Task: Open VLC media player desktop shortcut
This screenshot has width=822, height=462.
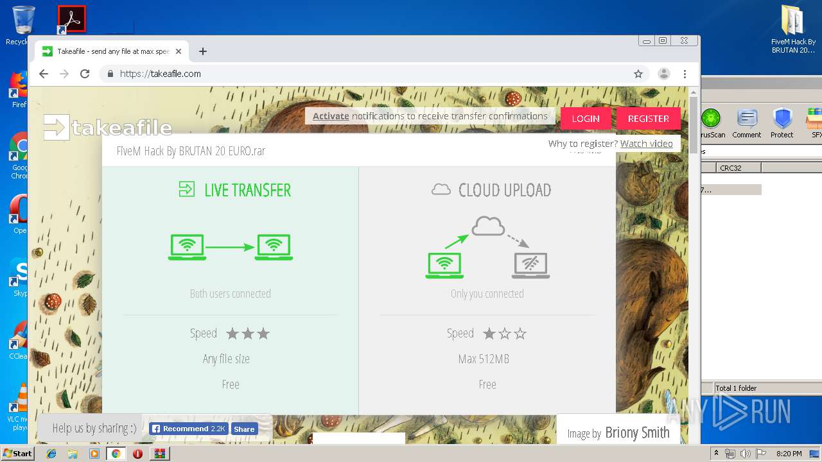Action: [19, 406]
